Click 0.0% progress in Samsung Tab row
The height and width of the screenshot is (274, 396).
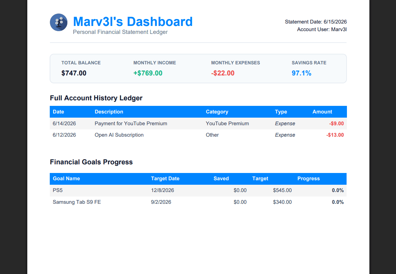click(338, 202)
